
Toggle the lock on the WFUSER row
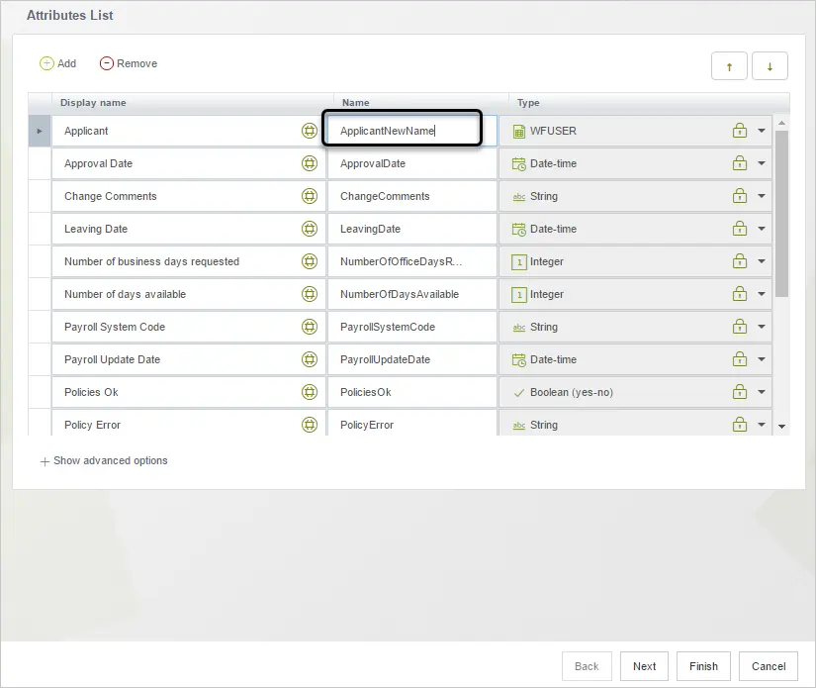(x=740, y=131)
